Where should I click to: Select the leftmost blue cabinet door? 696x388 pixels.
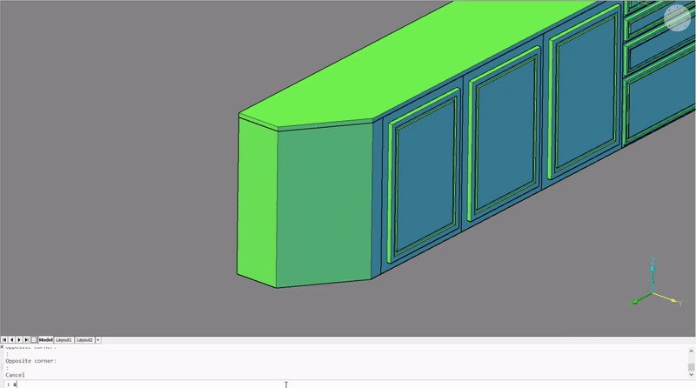coord(424,176)
